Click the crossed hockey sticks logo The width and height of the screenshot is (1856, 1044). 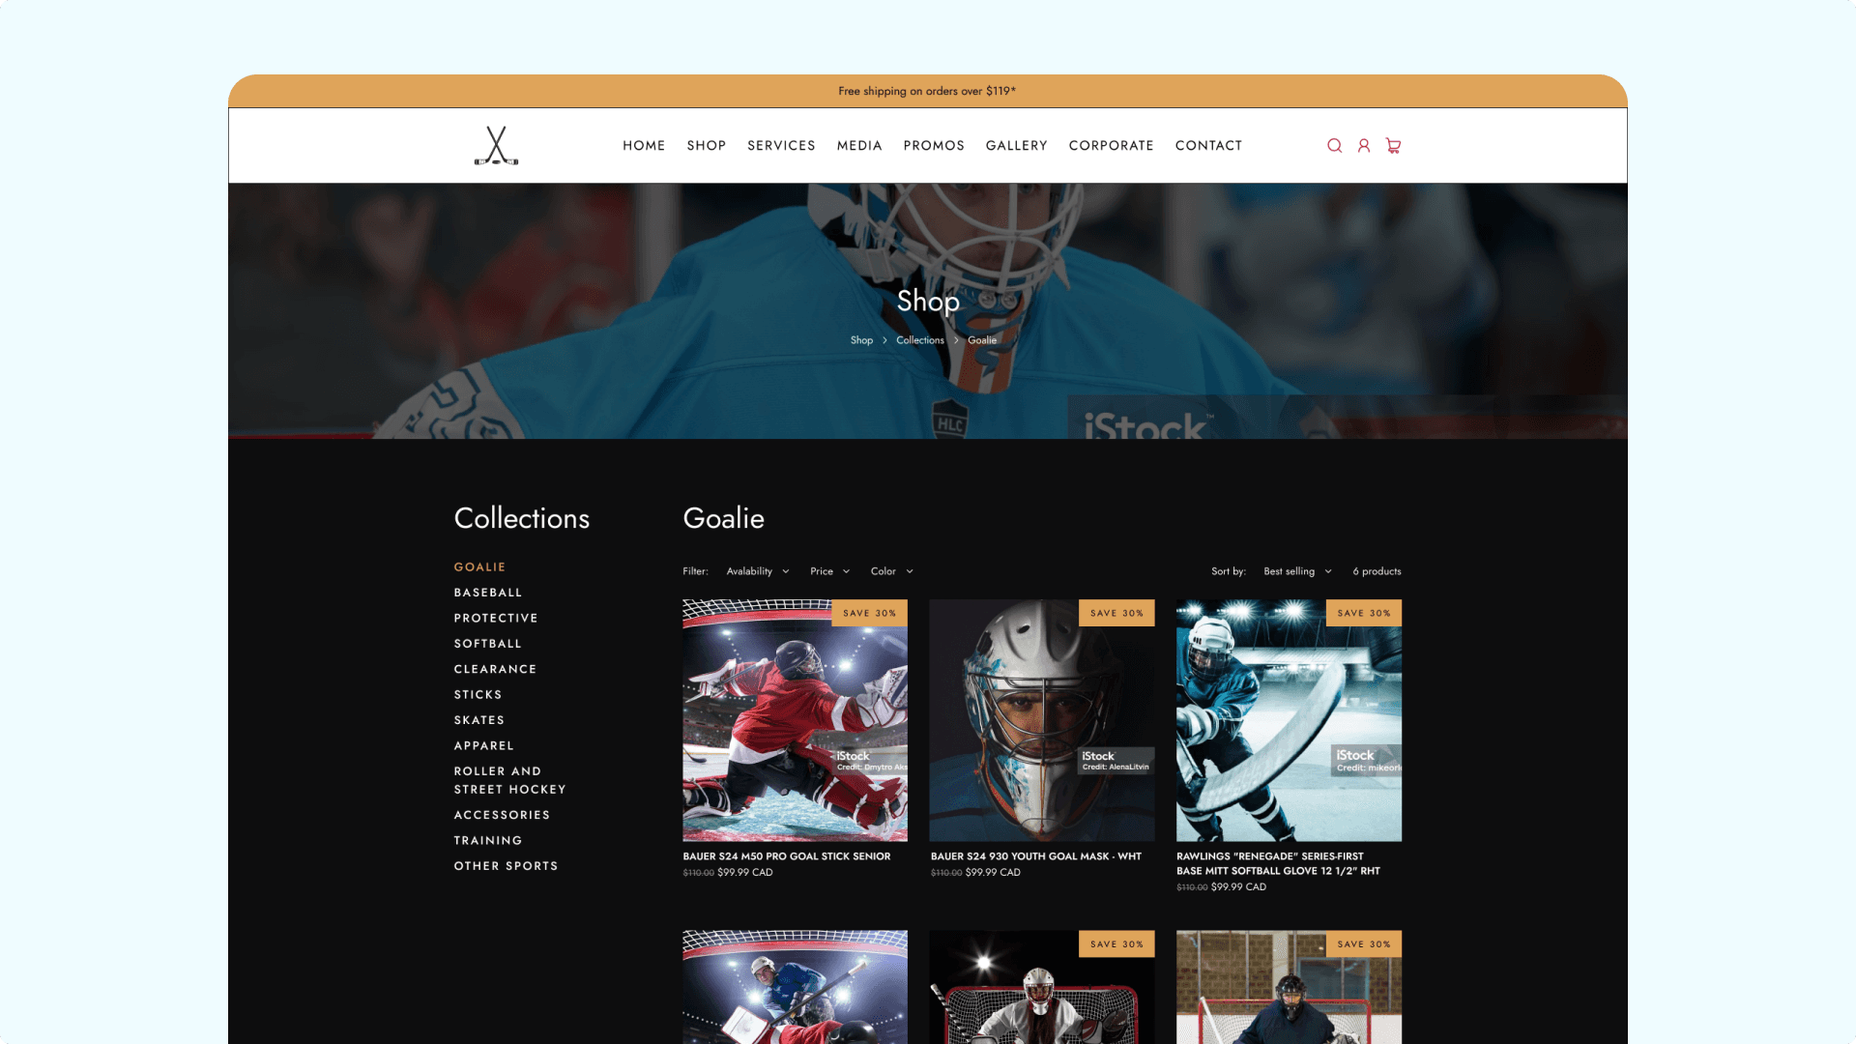(x=496, y=146)
